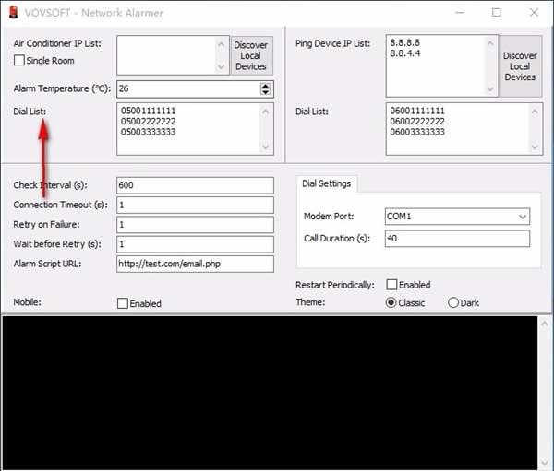
Task: Minimize the Network Alarmer window
Action: [x=459, y=13]
